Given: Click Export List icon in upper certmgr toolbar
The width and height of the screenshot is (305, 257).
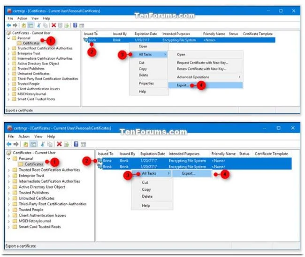Looking at the screenshot, I should pos(67,25).
